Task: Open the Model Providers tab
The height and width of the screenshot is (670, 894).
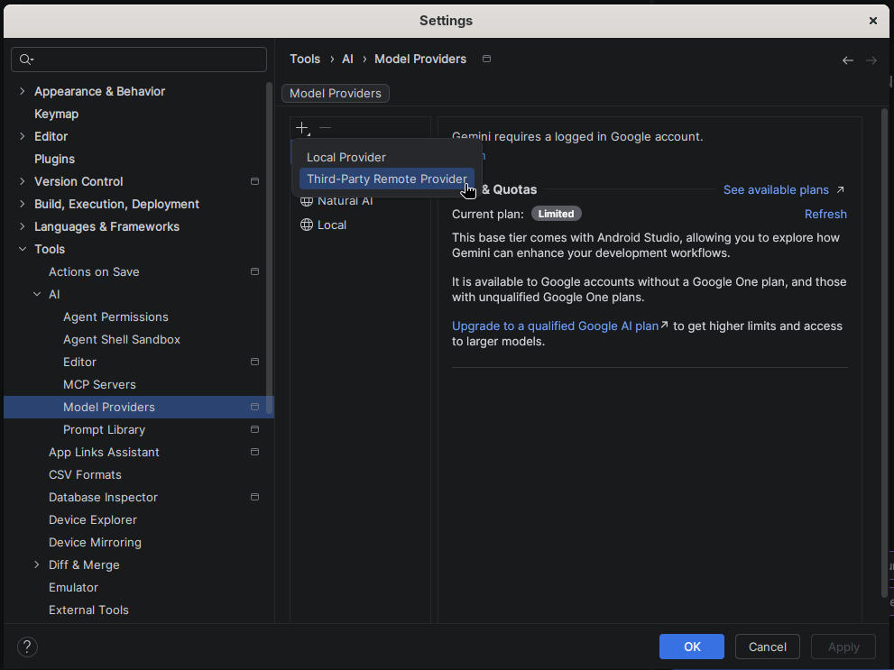Action: click(x=336, y=94)
